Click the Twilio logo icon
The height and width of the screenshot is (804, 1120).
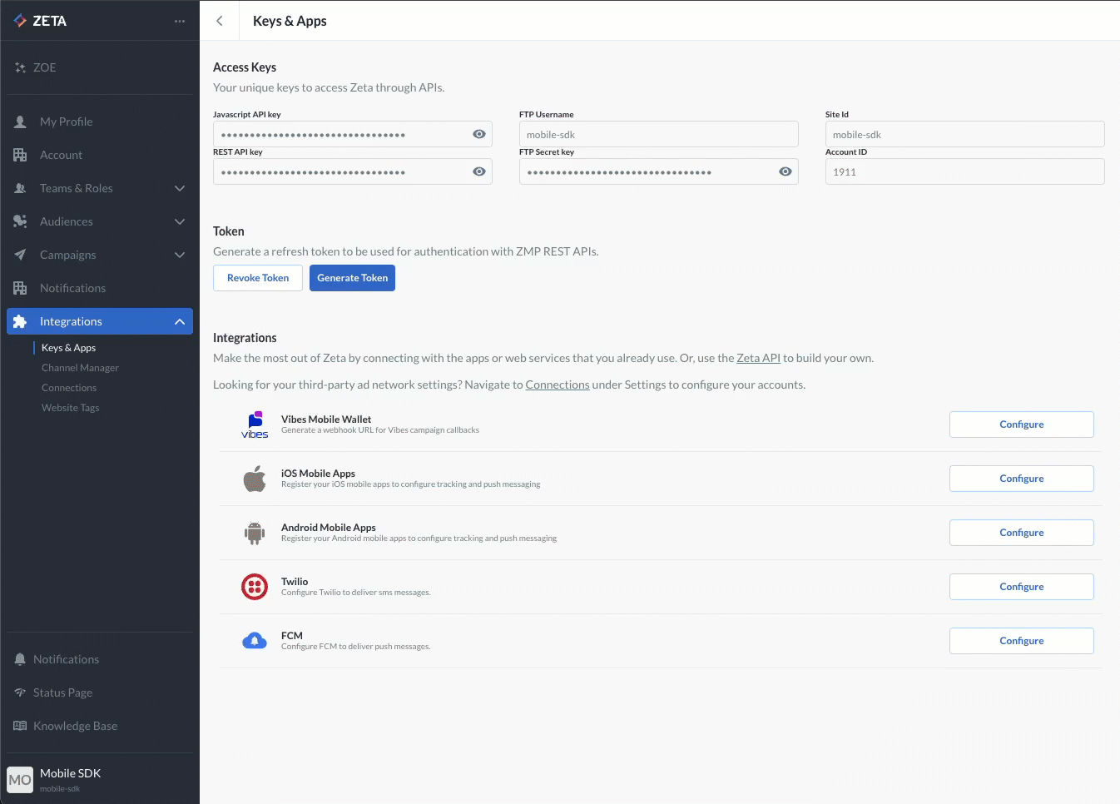click(x=255, y=587)
